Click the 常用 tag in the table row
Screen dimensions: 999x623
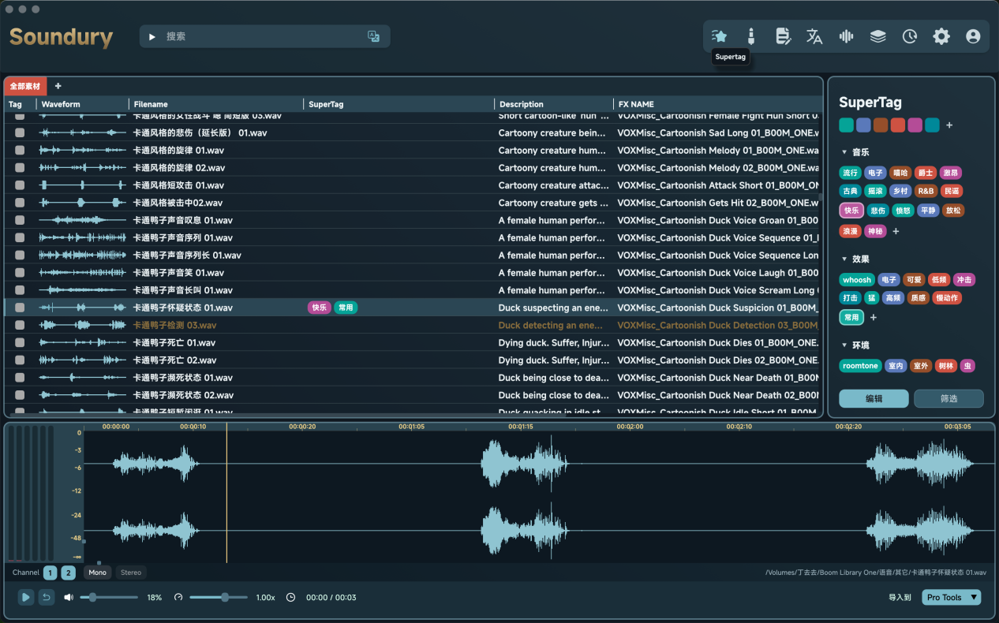[346, 308]
